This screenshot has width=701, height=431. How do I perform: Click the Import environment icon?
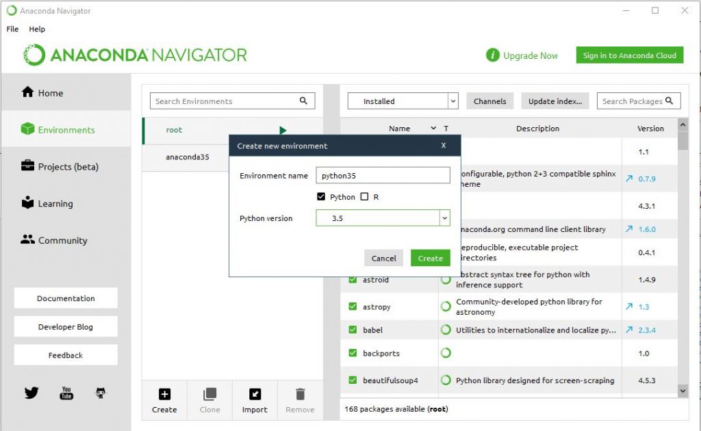(255, 395)
